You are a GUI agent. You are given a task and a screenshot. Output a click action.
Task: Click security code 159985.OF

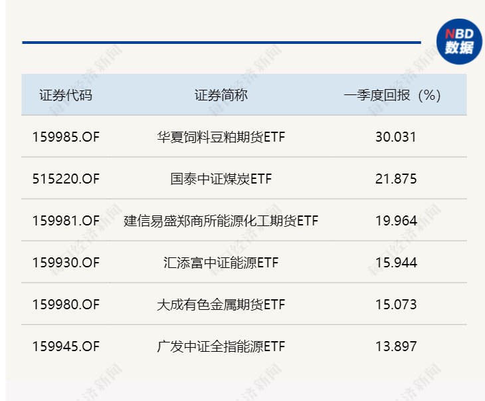[x=66, y=137]
